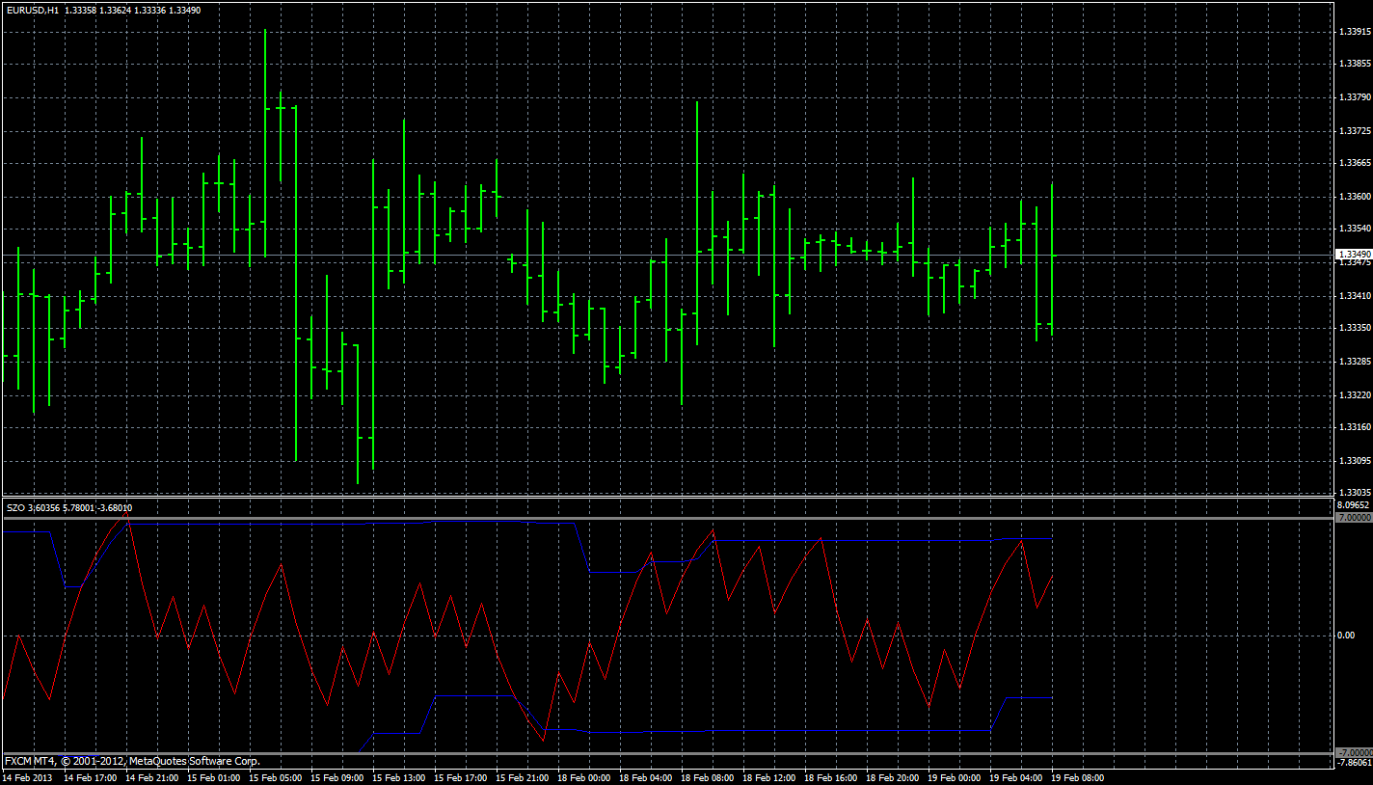Screen dimensions: 1373x785
Task: Click the 19 Feb 08:00 time label
Action: [x=1077, y=777]
